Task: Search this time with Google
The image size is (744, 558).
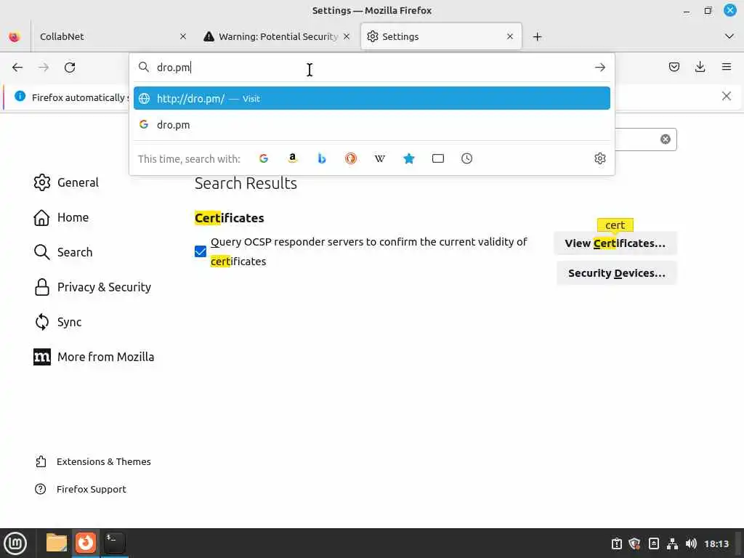Action: point(264,158)
